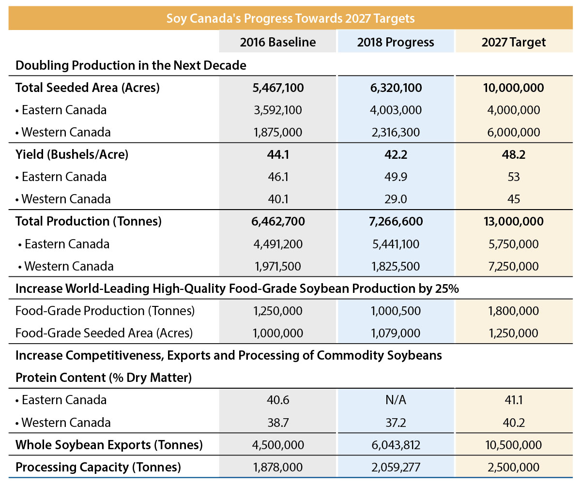581x485 pixels.
Task: Click the 7,266,600 total production cell
Action: click(x=396, y=221)
